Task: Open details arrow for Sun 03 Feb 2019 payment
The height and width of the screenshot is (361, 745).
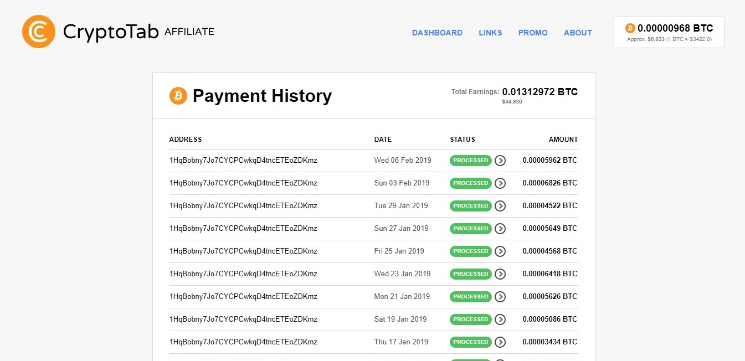Action: [500, 183]
